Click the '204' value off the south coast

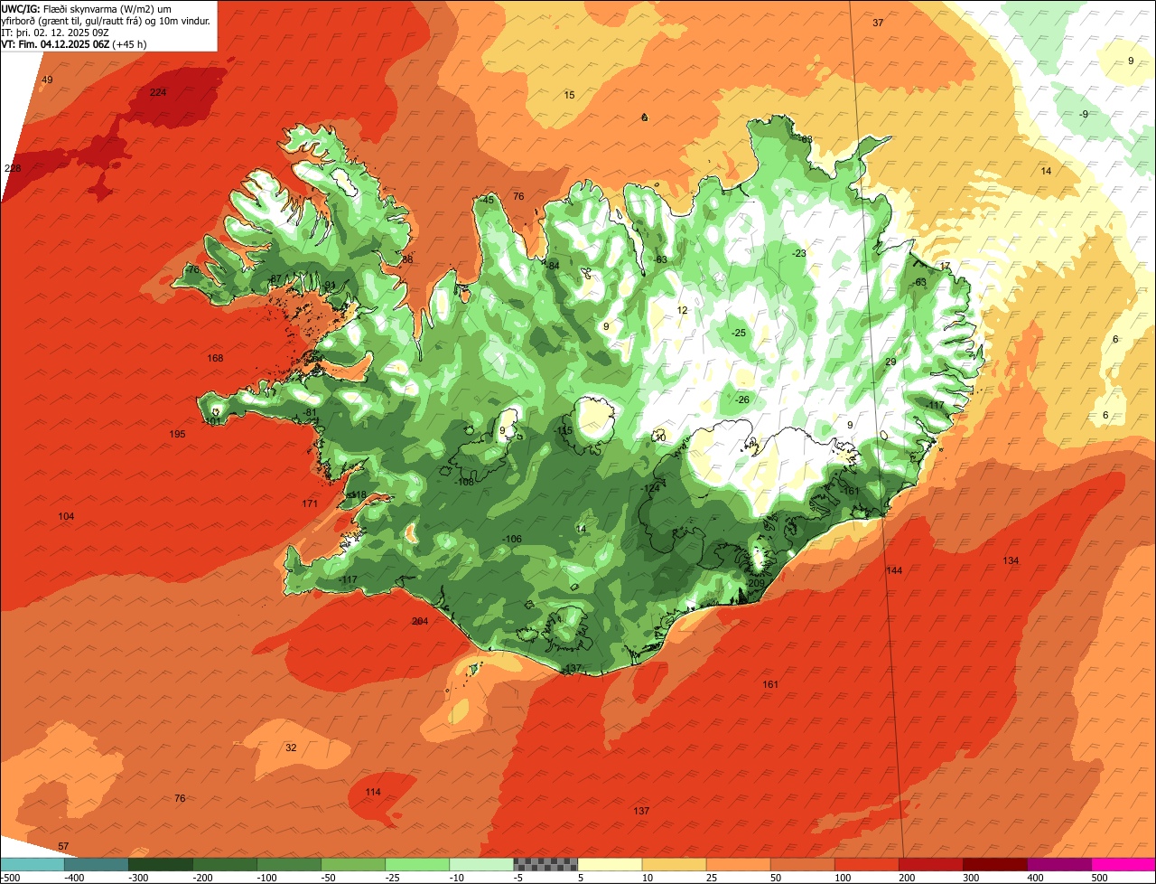click(x=420, y=621)
